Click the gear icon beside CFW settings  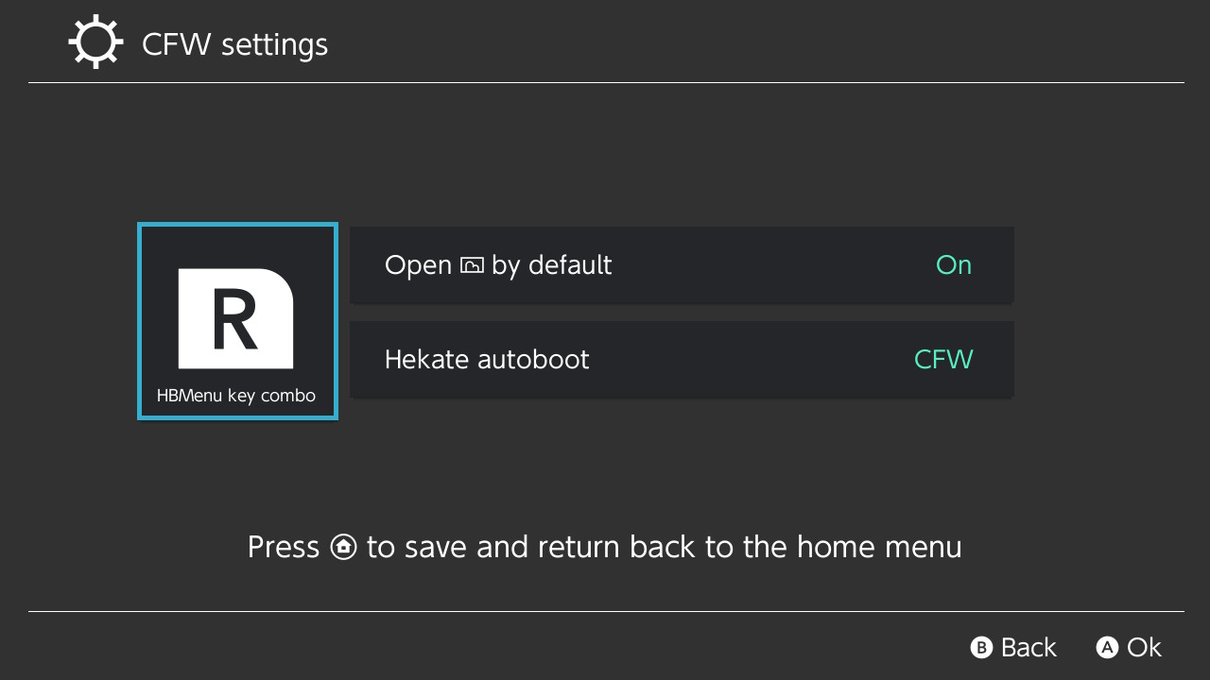96,43
